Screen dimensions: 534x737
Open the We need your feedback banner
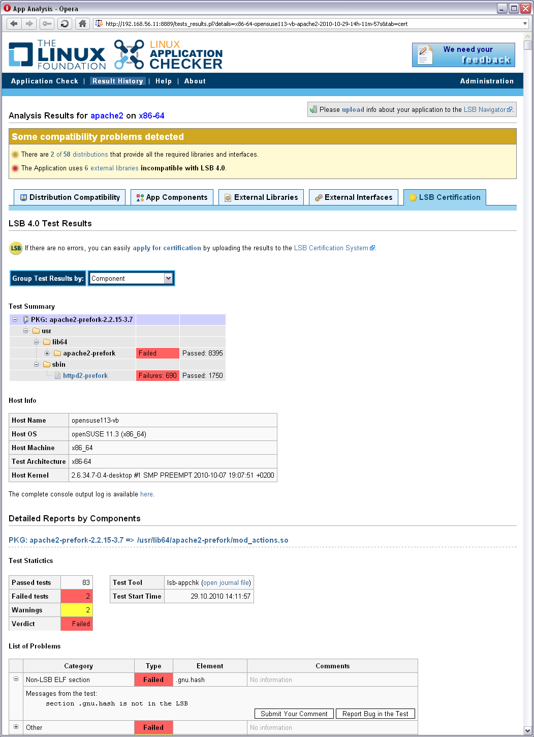point(463,55)
